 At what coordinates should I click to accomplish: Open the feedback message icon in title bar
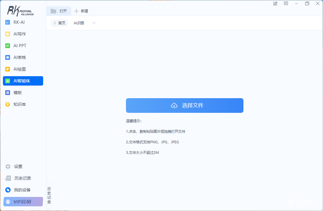(x=286, y=4)
